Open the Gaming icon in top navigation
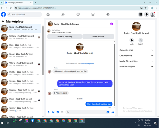Viewport: 159px width, 128px height. [108, 14]
